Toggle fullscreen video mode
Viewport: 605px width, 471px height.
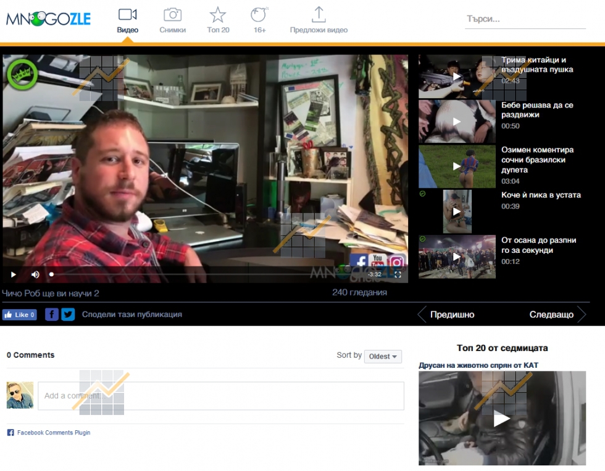point(398,274)
